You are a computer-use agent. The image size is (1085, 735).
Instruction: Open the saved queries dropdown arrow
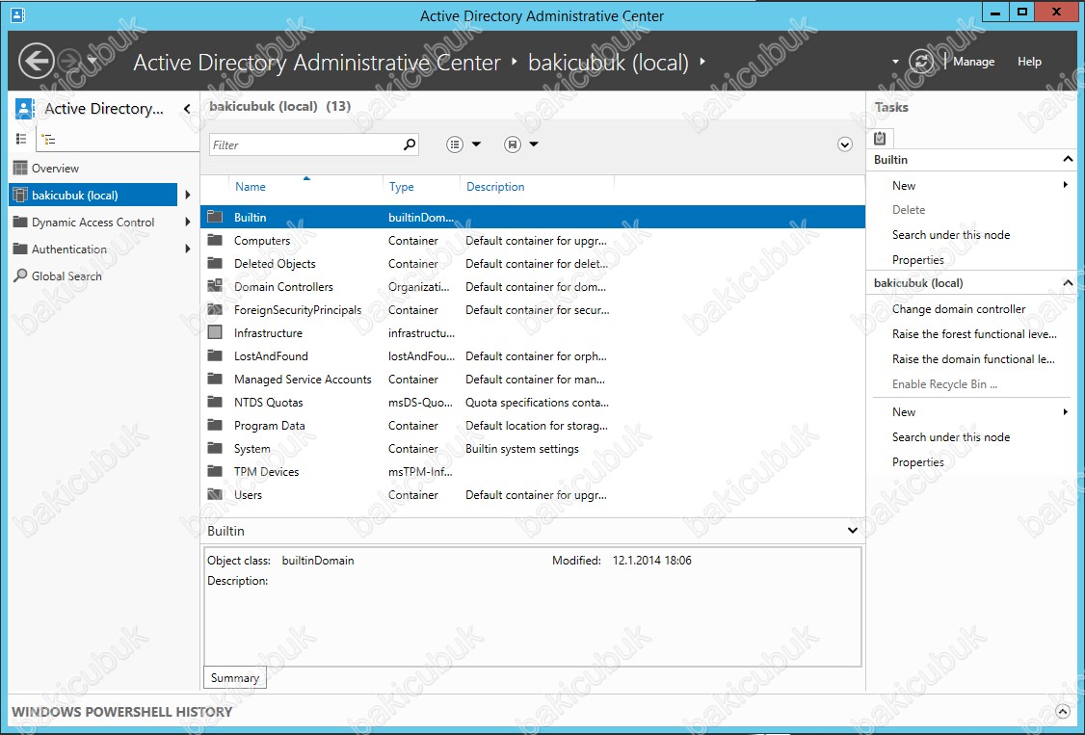click(534, 144)
